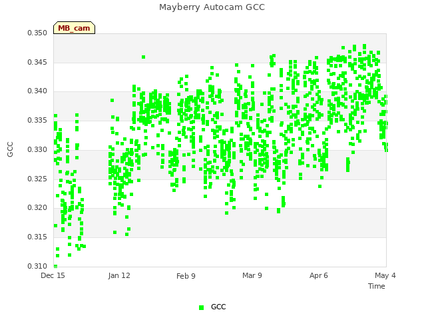The image size is (426, 320).
Task: Click the 0.315 y-axis tick label
Action: click(x=37, y=237)
